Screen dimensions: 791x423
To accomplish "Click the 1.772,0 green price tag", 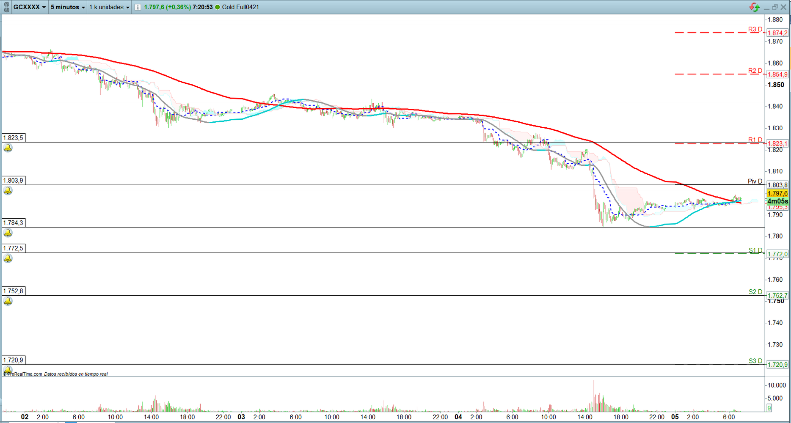I will 777,254.
